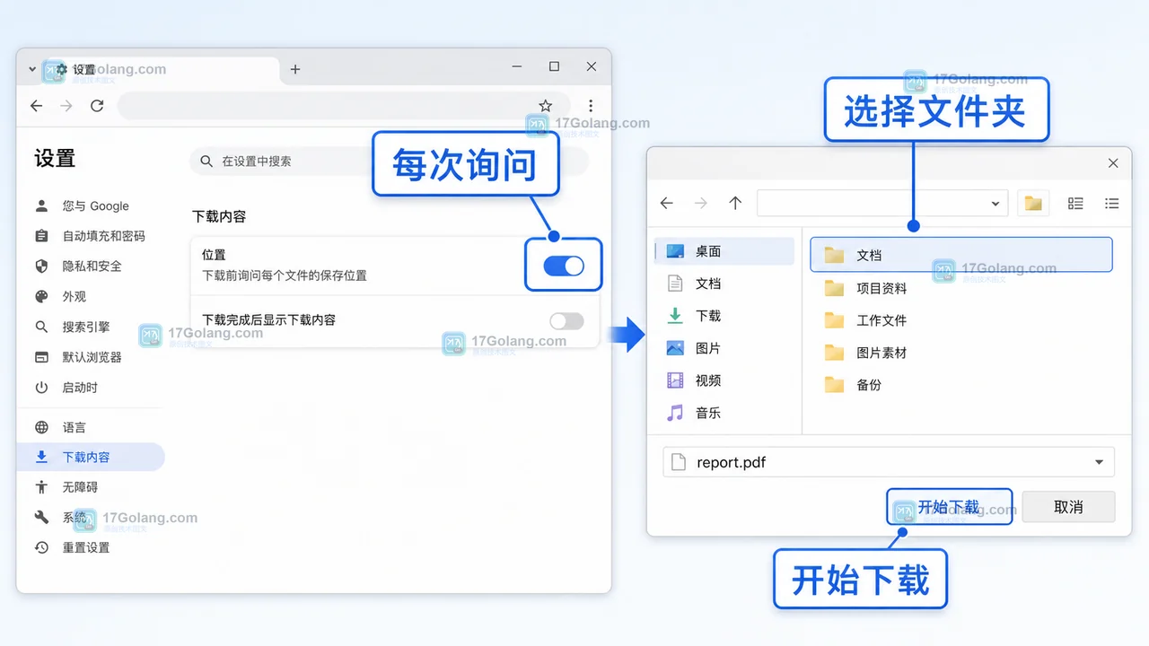Create a new folder in the dialog
The width and height of the screenshot is (1149, 646).
(x=1033, y=204)
